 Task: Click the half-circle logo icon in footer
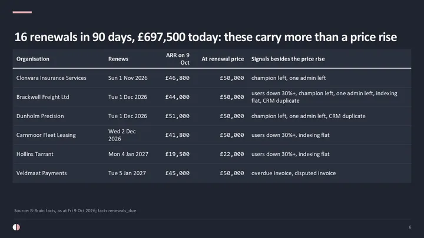[16, 227]
